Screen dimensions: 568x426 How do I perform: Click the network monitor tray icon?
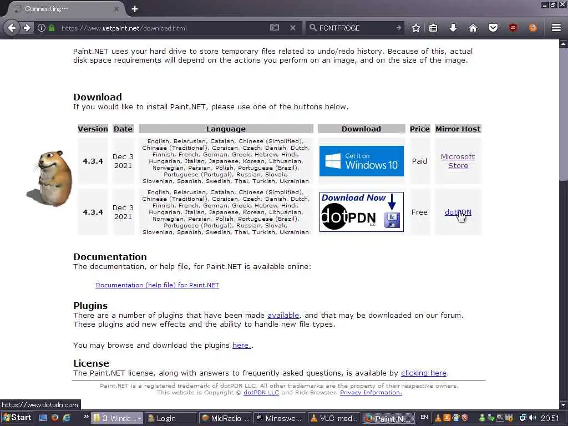(x=523, y=418)
